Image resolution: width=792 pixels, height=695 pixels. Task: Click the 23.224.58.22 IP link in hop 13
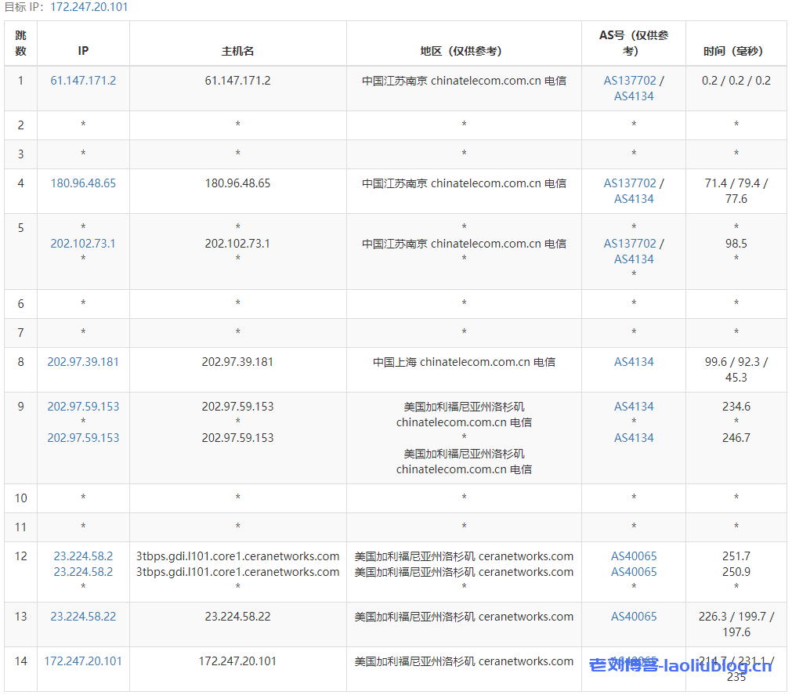(x=83, y=617)
